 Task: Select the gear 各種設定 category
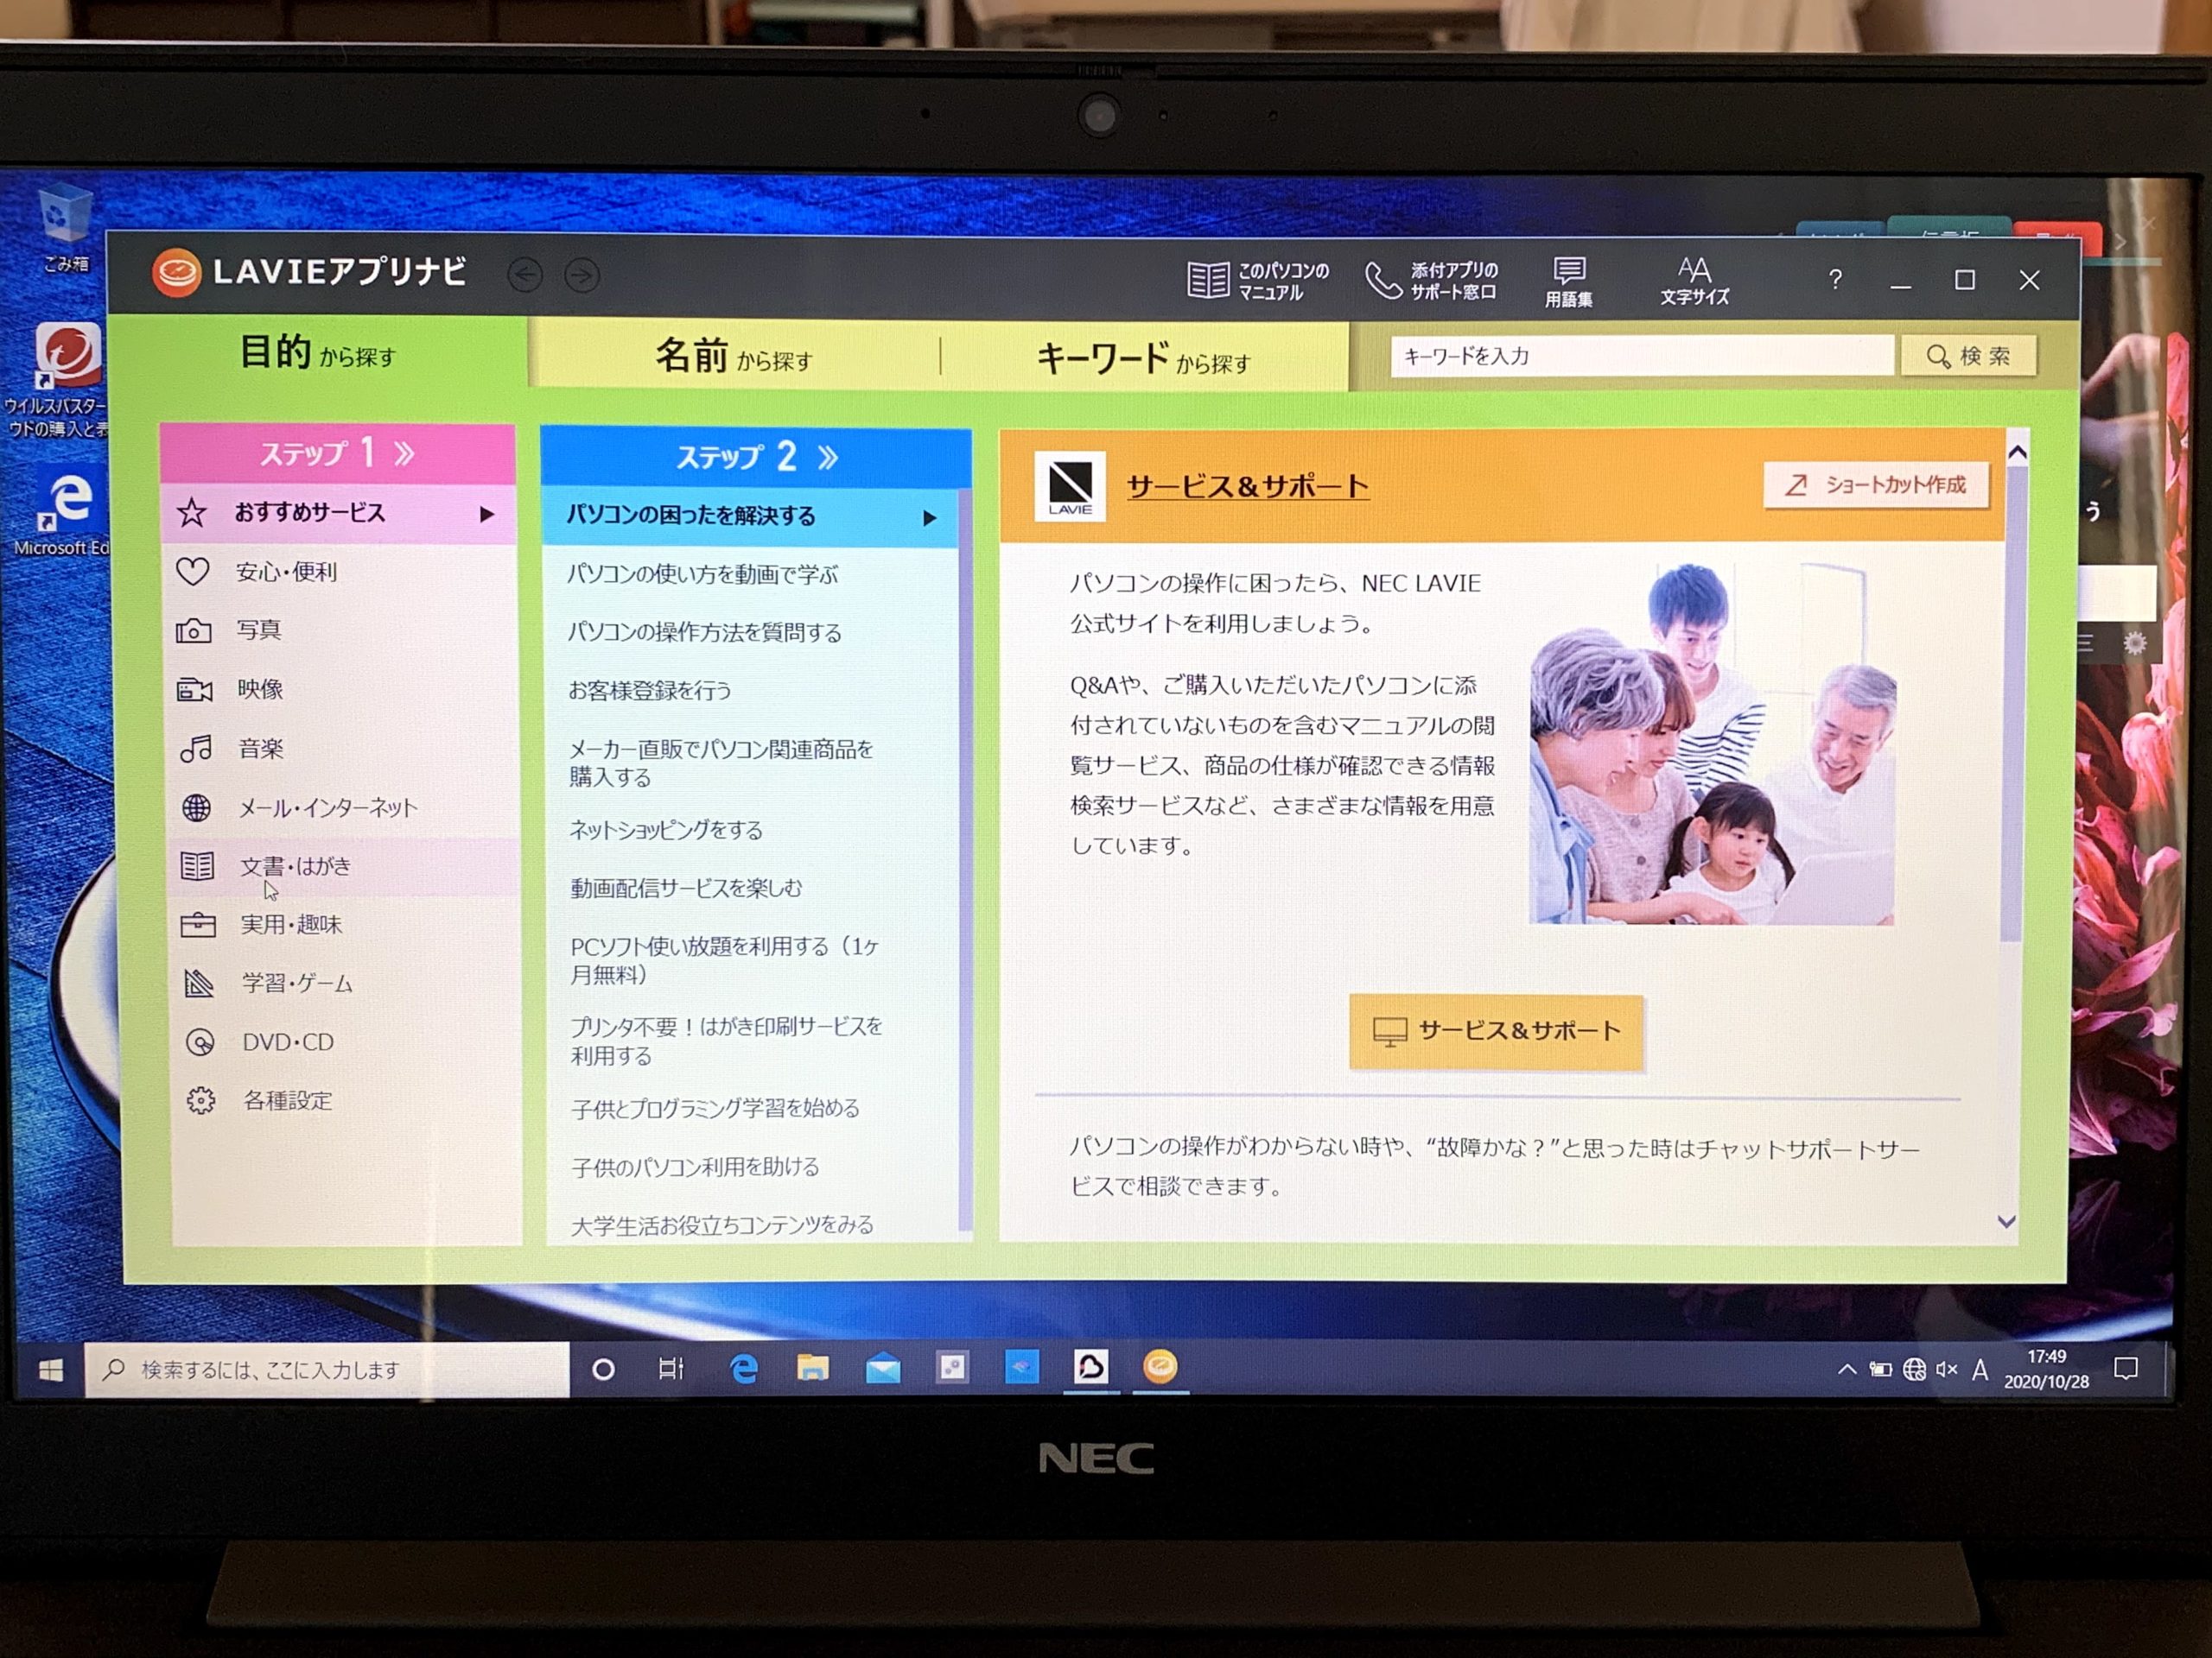click(346, 1100)
